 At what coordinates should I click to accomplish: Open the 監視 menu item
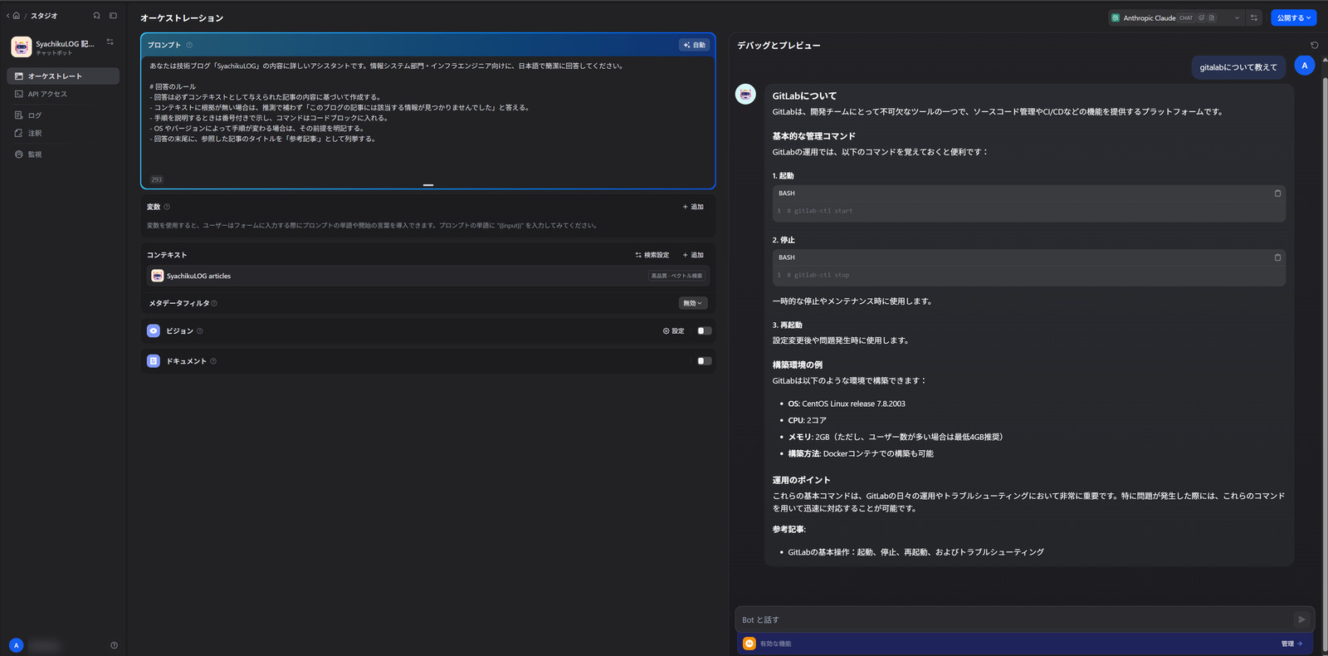pos(63,154)
